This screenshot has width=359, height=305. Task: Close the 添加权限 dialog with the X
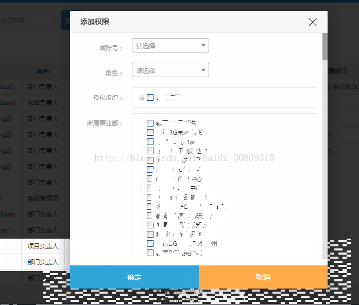312,22
